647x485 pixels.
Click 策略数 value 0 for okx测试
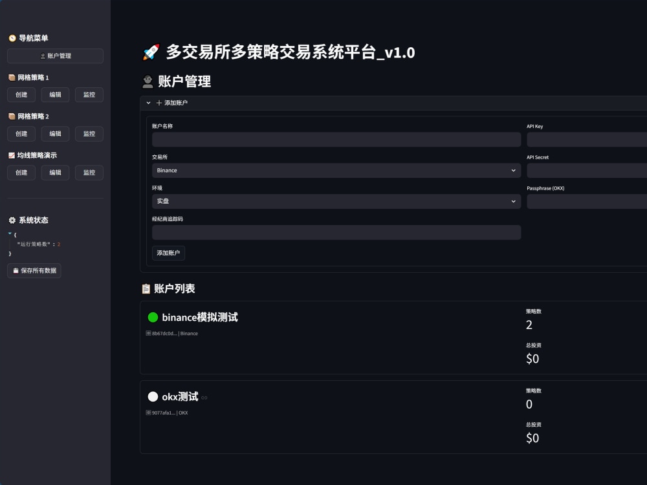(529, 404)
